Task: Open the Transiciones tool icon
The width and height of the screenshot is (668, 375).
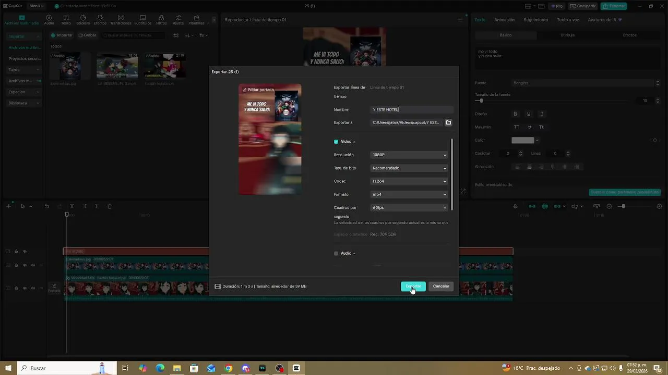Action: (121, 20)
